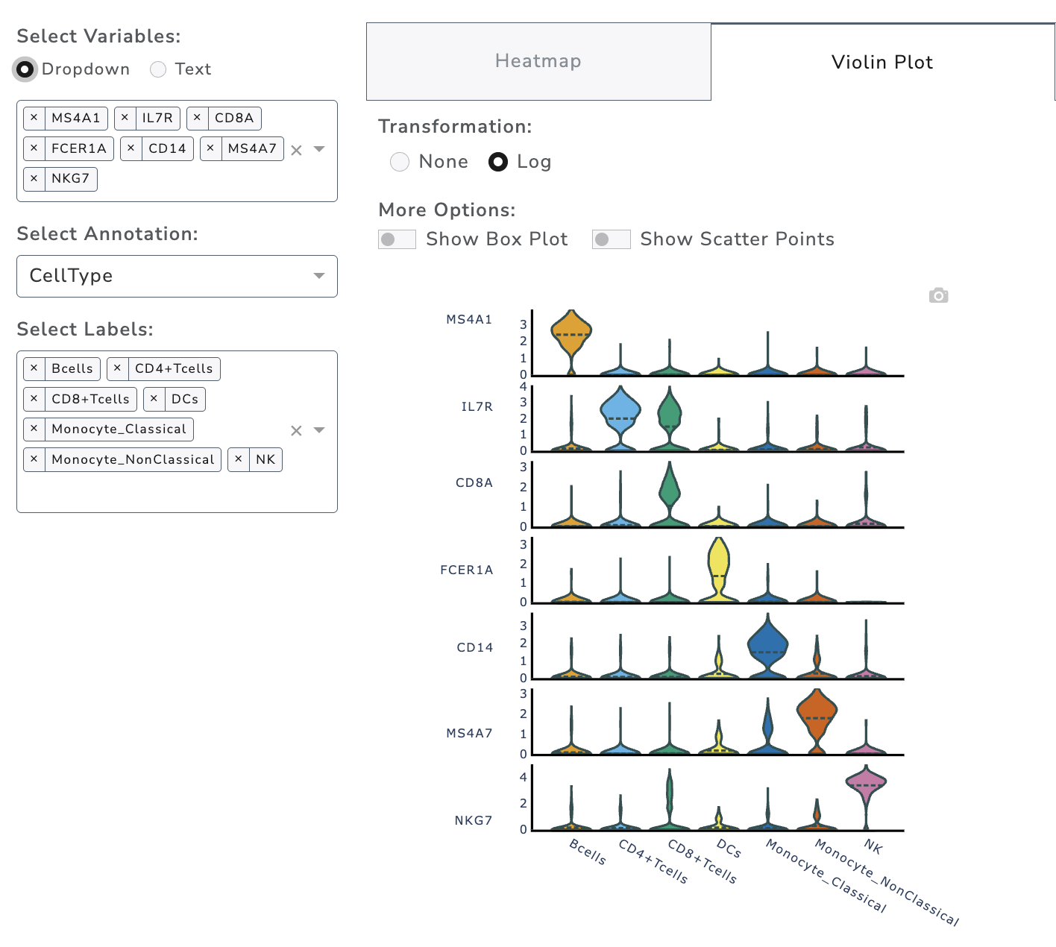Remove the DCs label tag
Viewport: 1056px width, 947px height.
(x=154, y=399)
